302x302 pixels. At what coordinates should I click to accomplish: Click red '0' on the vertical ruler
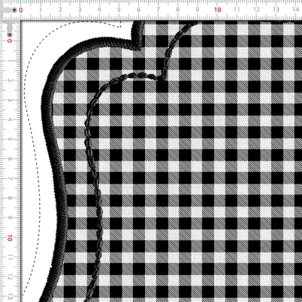10,41
